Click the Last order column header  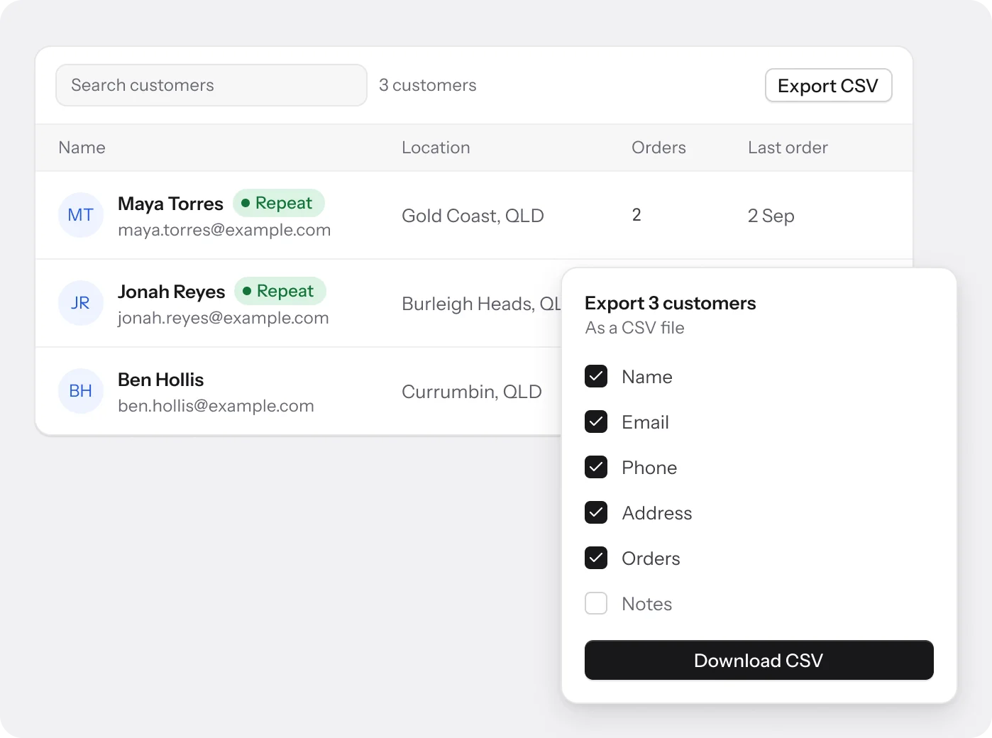tap(788, 148)
